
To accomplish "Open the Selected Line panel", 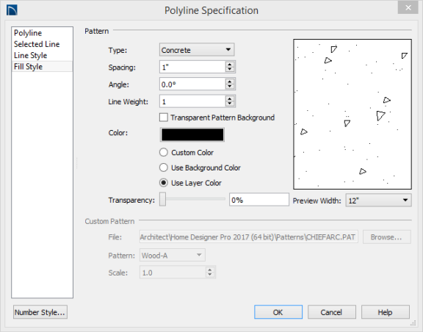I will click(x=37, y=44).
